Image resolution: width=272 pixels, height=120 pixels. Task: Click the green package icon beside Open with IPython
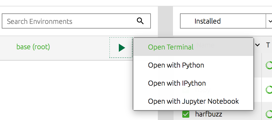coord(269,89)
